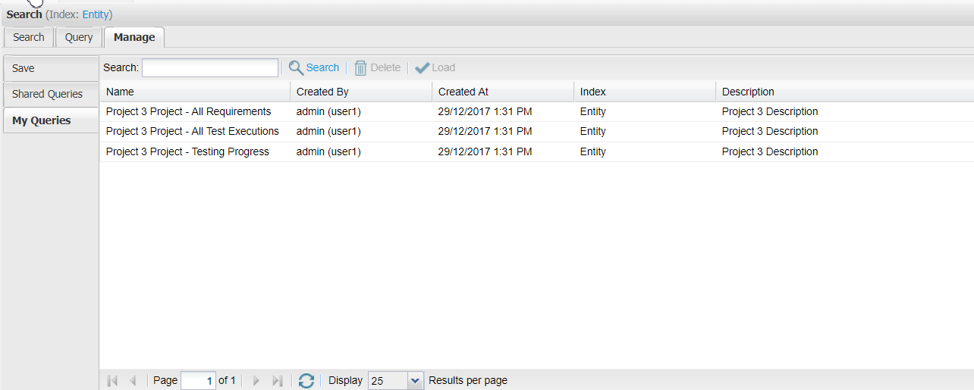The height and width of the screenshot is (390, 974).
Task: Go to first page using pagination icon
Action: [x=112, y=381]
